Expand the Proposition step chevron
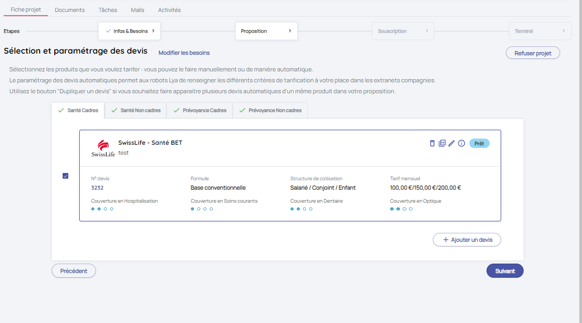Viewport: 582px width, 323px height. pyautogui.click(x=290, y=31)
